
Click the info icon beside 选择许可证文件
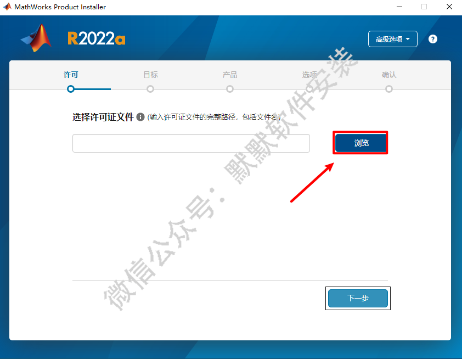coord(140,117)
